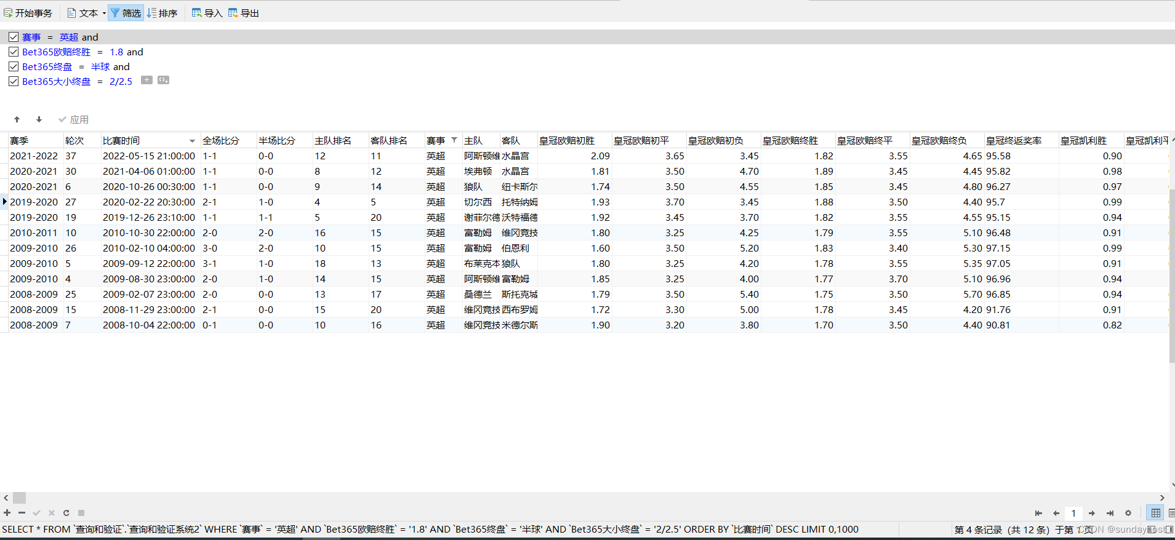Switch to form view icon
Viewport: 1175px width, 540px height.
(1171, 513)
